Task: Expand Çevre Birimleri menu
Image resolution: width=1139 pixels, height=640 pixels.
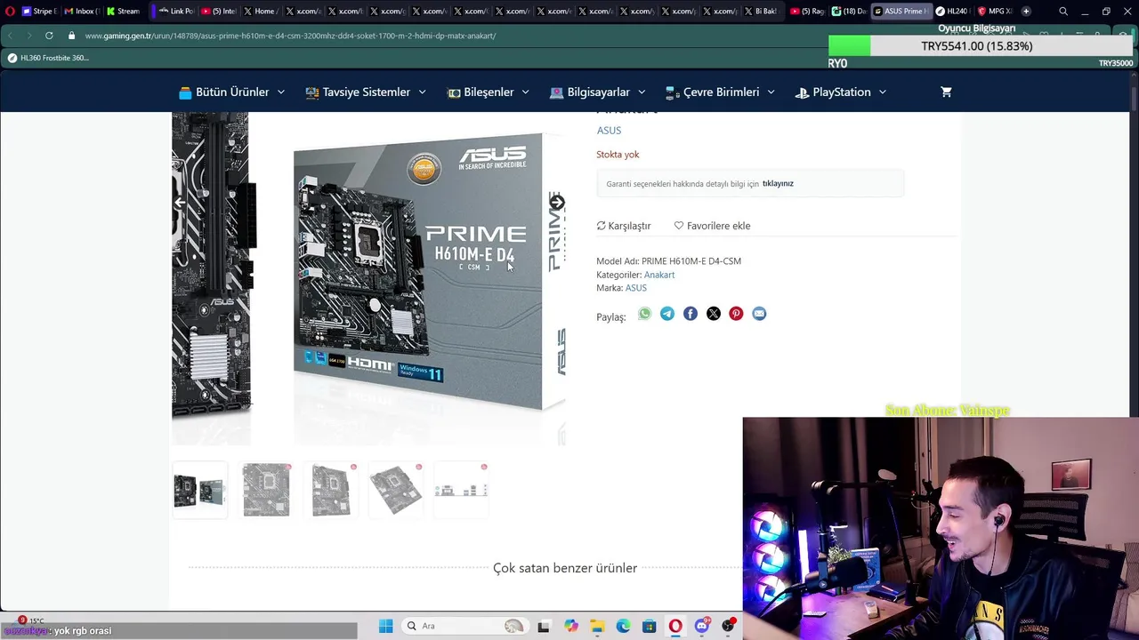Action: (720, 92)
